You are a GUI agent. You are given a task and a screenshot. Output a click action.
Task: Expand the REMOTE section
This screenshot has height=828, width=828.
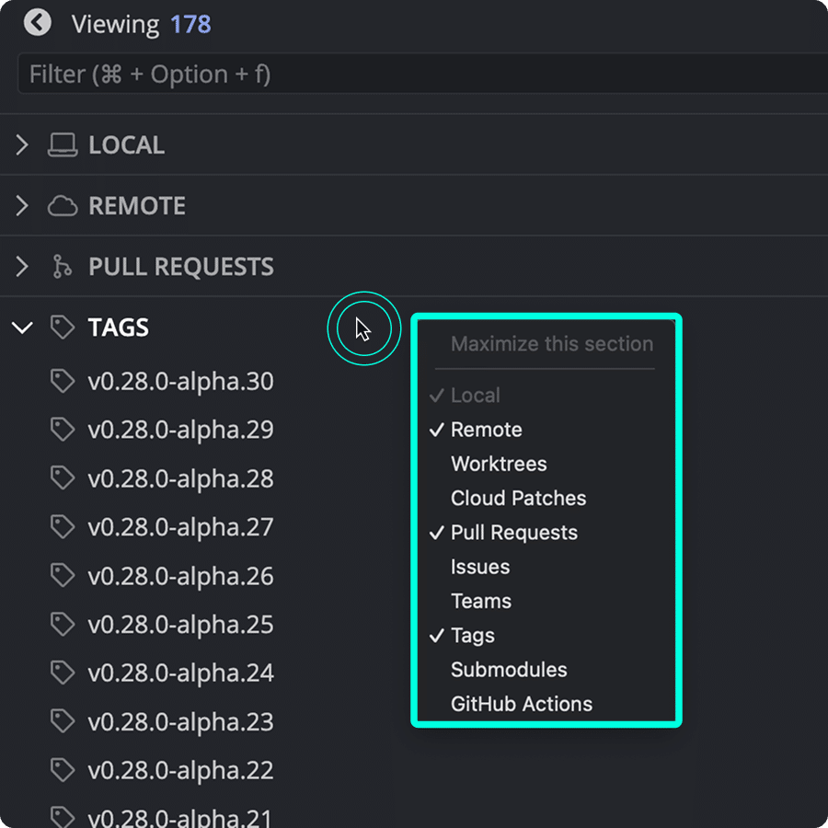pos(21,205)
